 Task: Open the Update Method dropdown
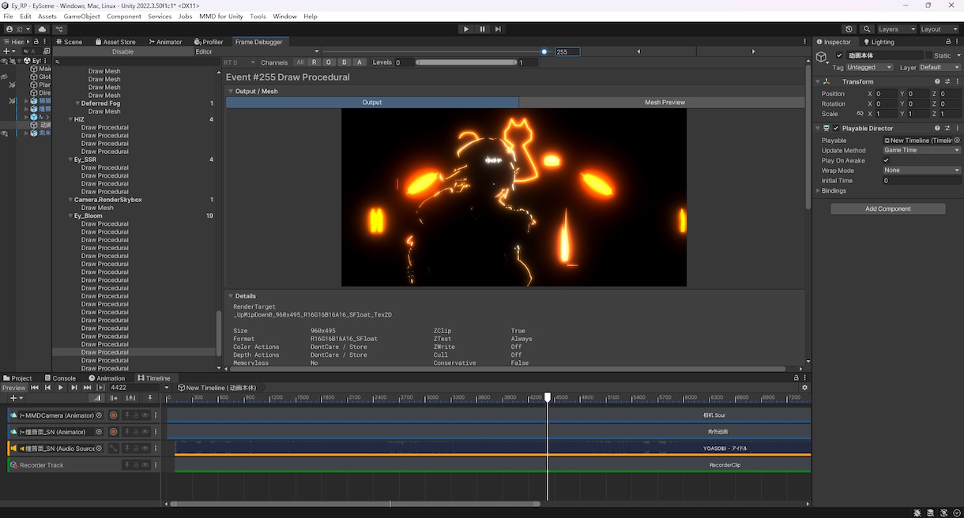(921, 150)
